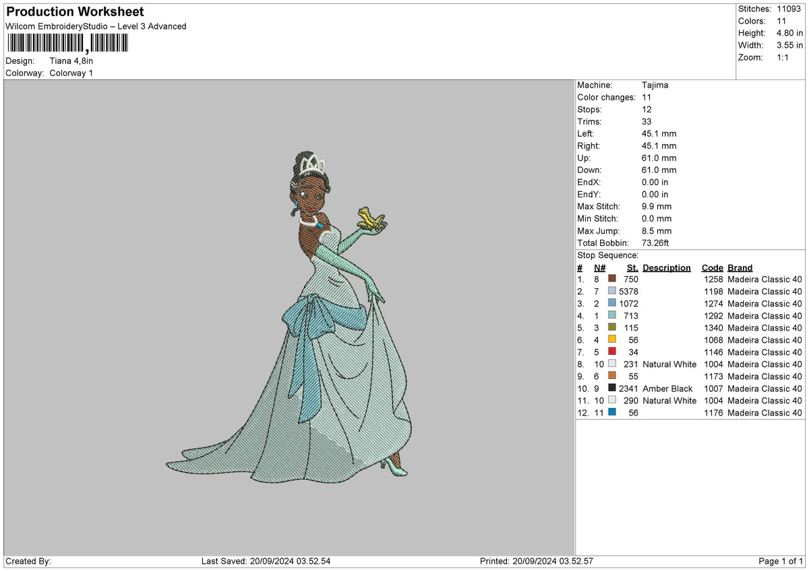Viewport: 809px width, 571px height.
Task: Click the Total Bobbin value '73.26ft'
Action: [655, 243]
